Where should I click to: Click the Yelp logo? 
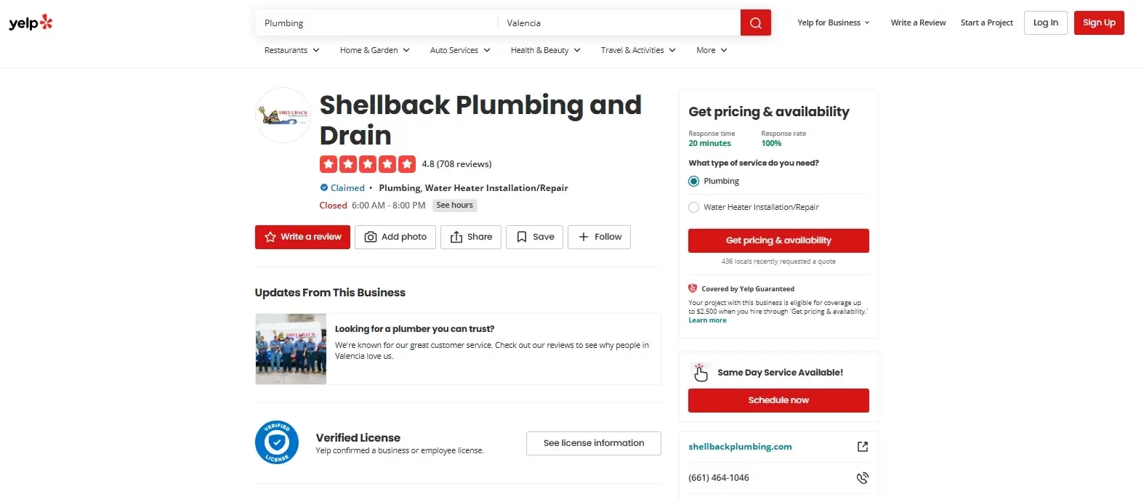[31, 23]
